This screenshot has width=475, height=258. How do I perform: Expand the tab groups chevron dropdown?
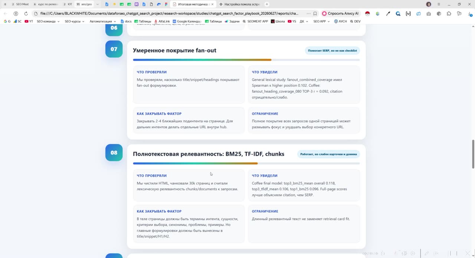(98, 4)
